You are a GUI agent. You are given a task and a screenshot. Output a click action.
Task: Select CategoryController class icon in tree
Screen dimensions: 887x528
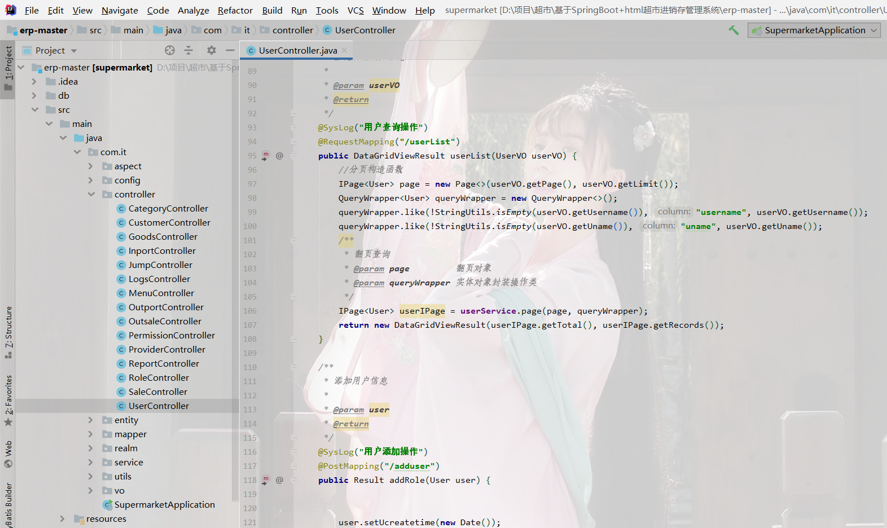[121, 208]
